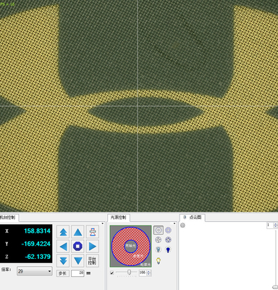This screenshot has height=290, width=278.
Task: Click the right arrow jog button
Action: tap(93, 246)
